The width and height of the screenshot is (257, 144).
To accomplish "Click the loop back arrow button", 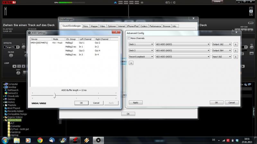I will pos(14,66).
